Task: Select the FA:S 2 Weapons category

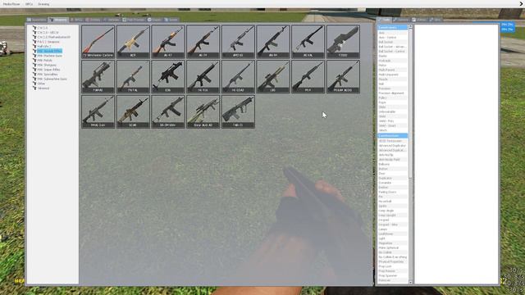Action: (x=48, y=42)
